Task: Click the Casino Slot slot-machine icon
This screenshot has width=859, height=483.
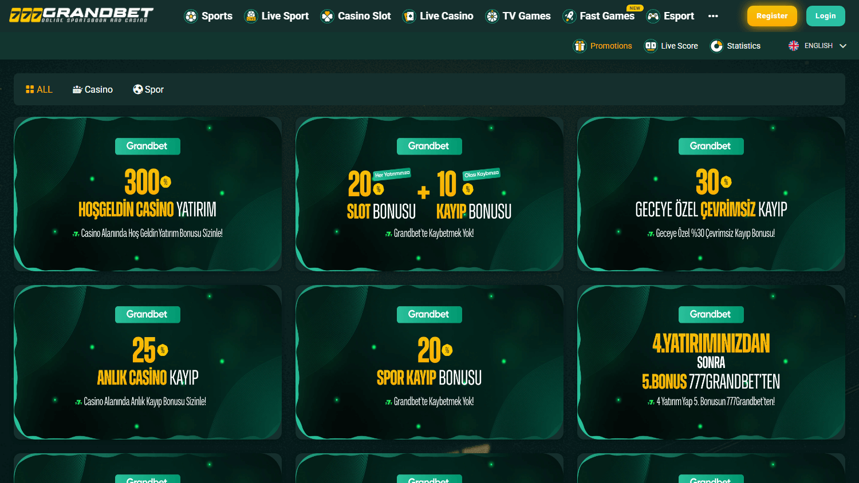Action: click(328, 16)
